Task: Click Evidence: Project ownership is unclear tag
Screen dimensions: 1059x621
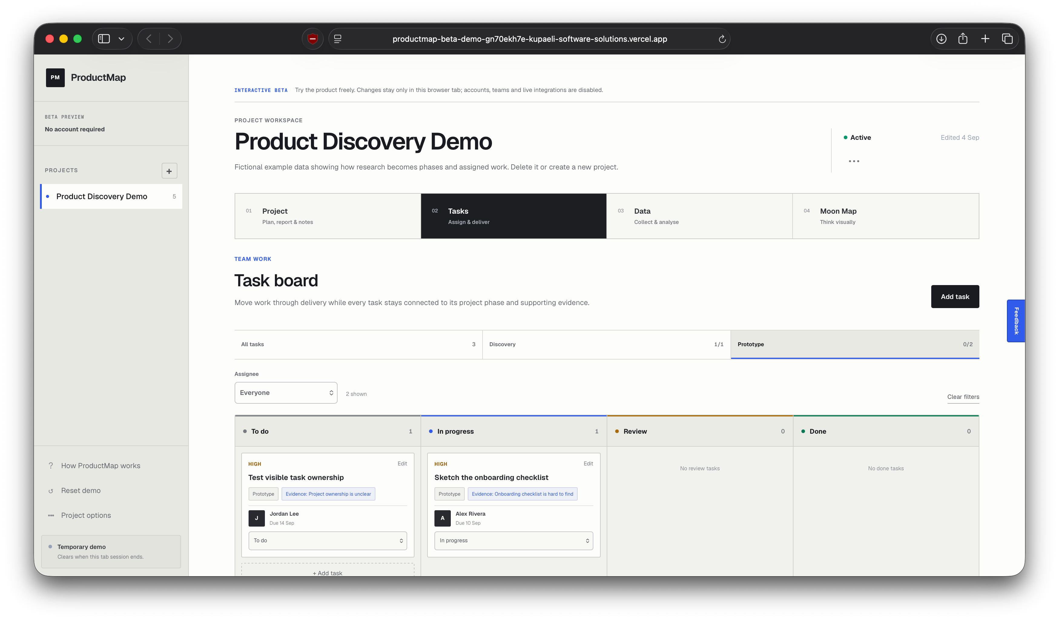Action: (328, 494)
